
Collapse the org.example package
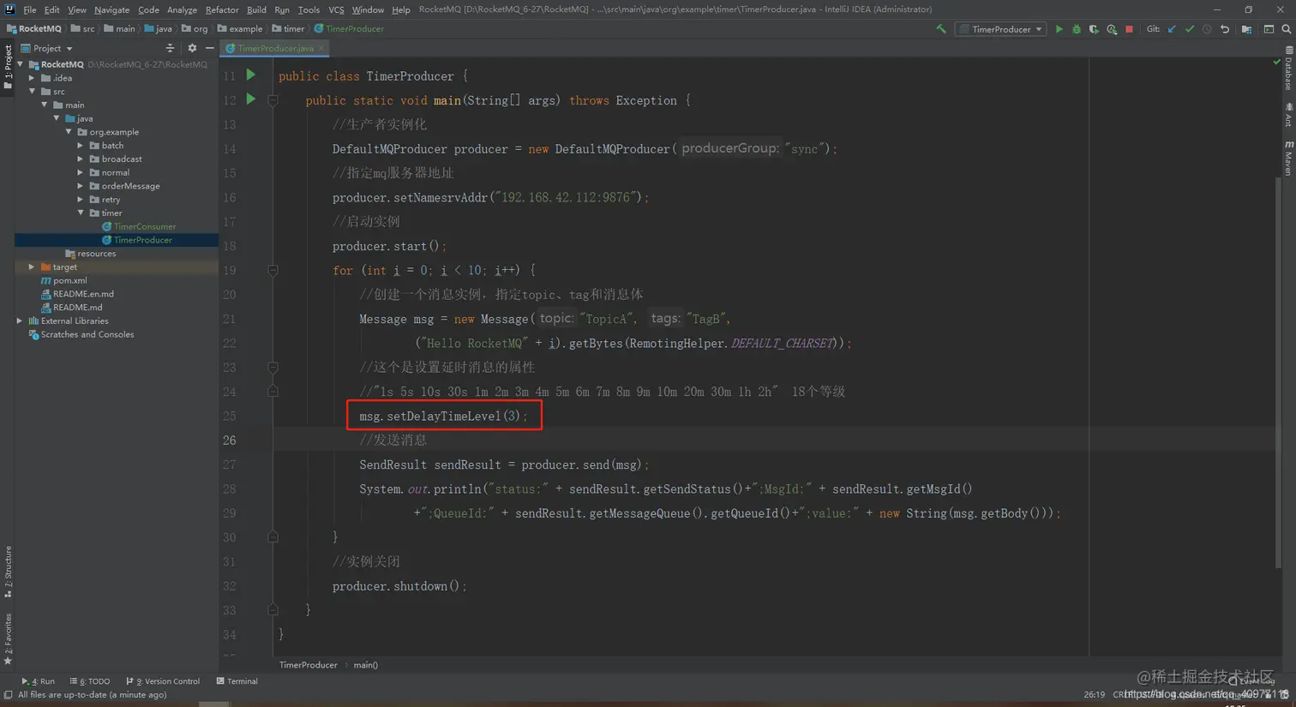(69, 132)
